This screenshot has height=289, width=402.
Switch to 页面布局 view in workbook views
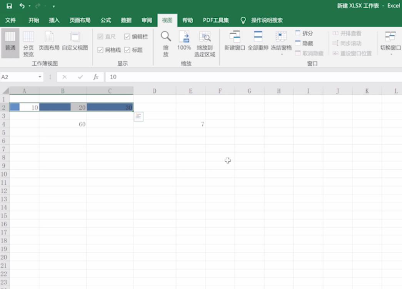(49, 41)
